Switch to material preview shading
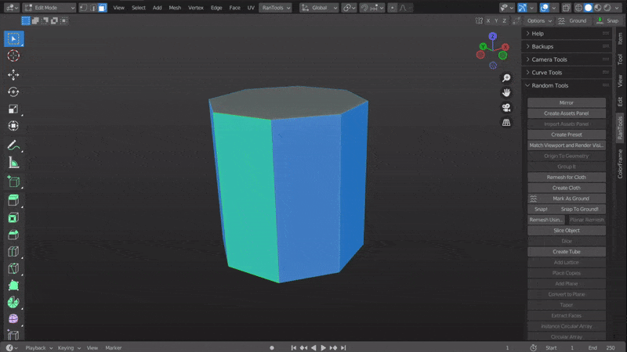Viewport: 627px width, 352px height. pyautogui.click(x=598, y=8)
